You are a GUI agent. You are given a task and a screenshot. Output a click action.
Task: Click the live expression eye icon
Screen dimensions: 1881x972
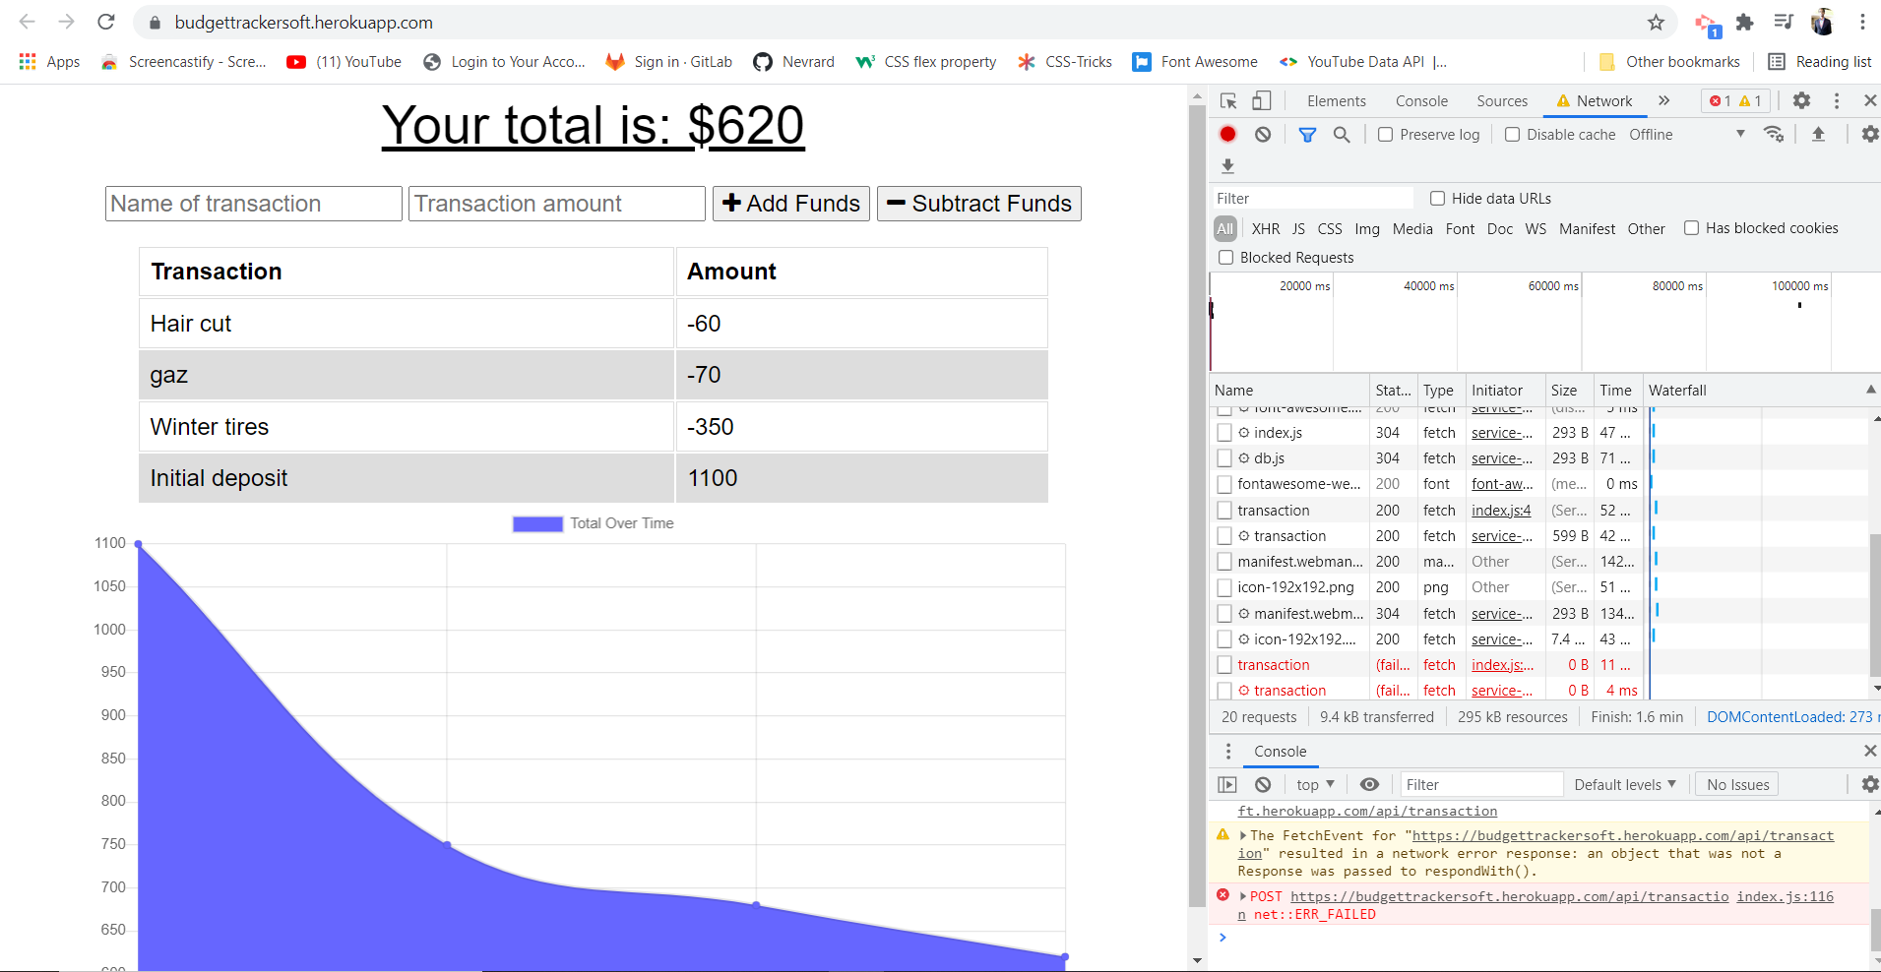click(x=1369, y=784)
